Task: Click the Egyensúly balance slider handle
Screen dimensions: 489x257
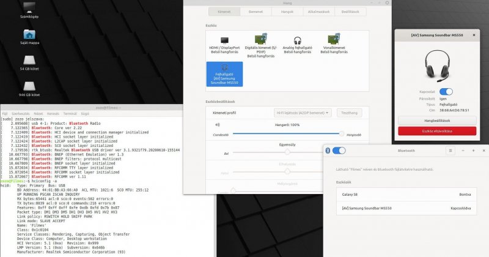Action: pyautogui.click(x=287, y=152)
